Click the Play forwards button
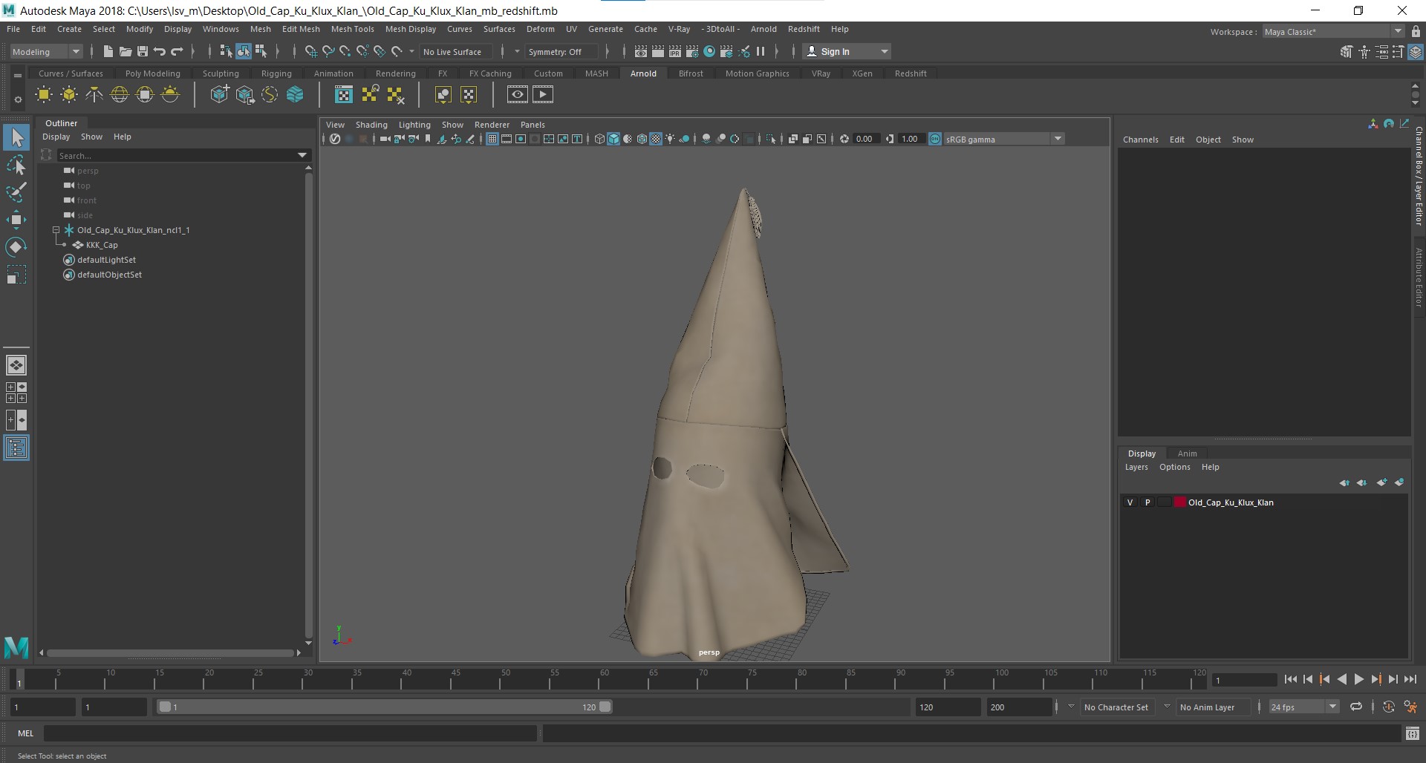The height and width of the screenshot is (763, 1426). tap(1358, 679)
